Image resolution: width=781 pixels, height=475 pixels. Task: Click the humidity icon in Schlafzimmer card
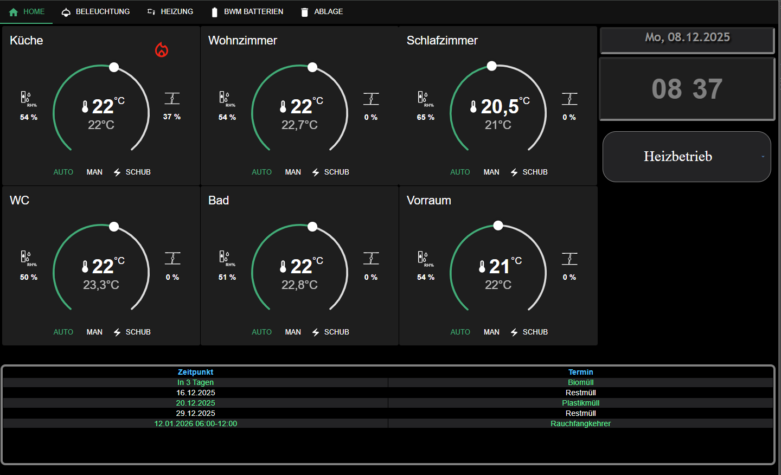(423, 98)
